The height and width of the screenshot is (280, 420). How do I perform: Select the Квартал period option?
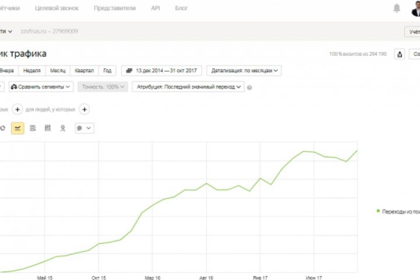[84, 71]
